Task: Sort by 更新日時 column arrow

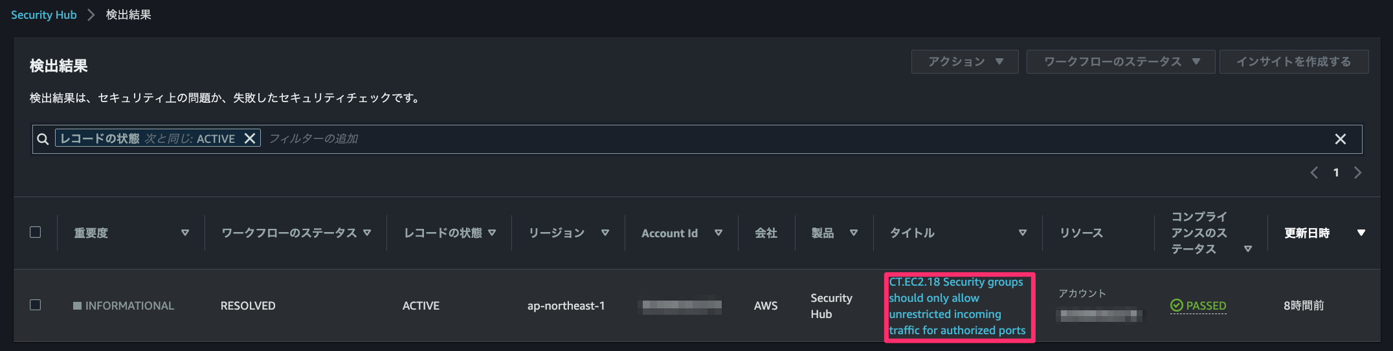Action: point(1361,233)
